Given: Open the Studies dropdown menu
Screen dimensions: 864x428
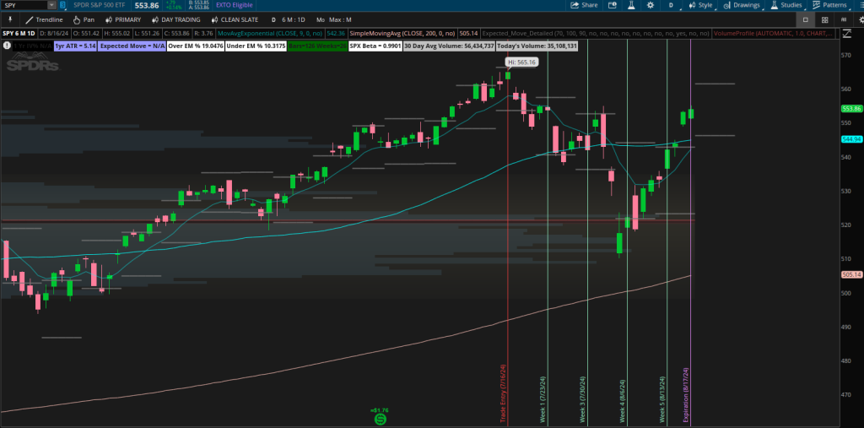Looking at the screenshot, I should point(787,5).
